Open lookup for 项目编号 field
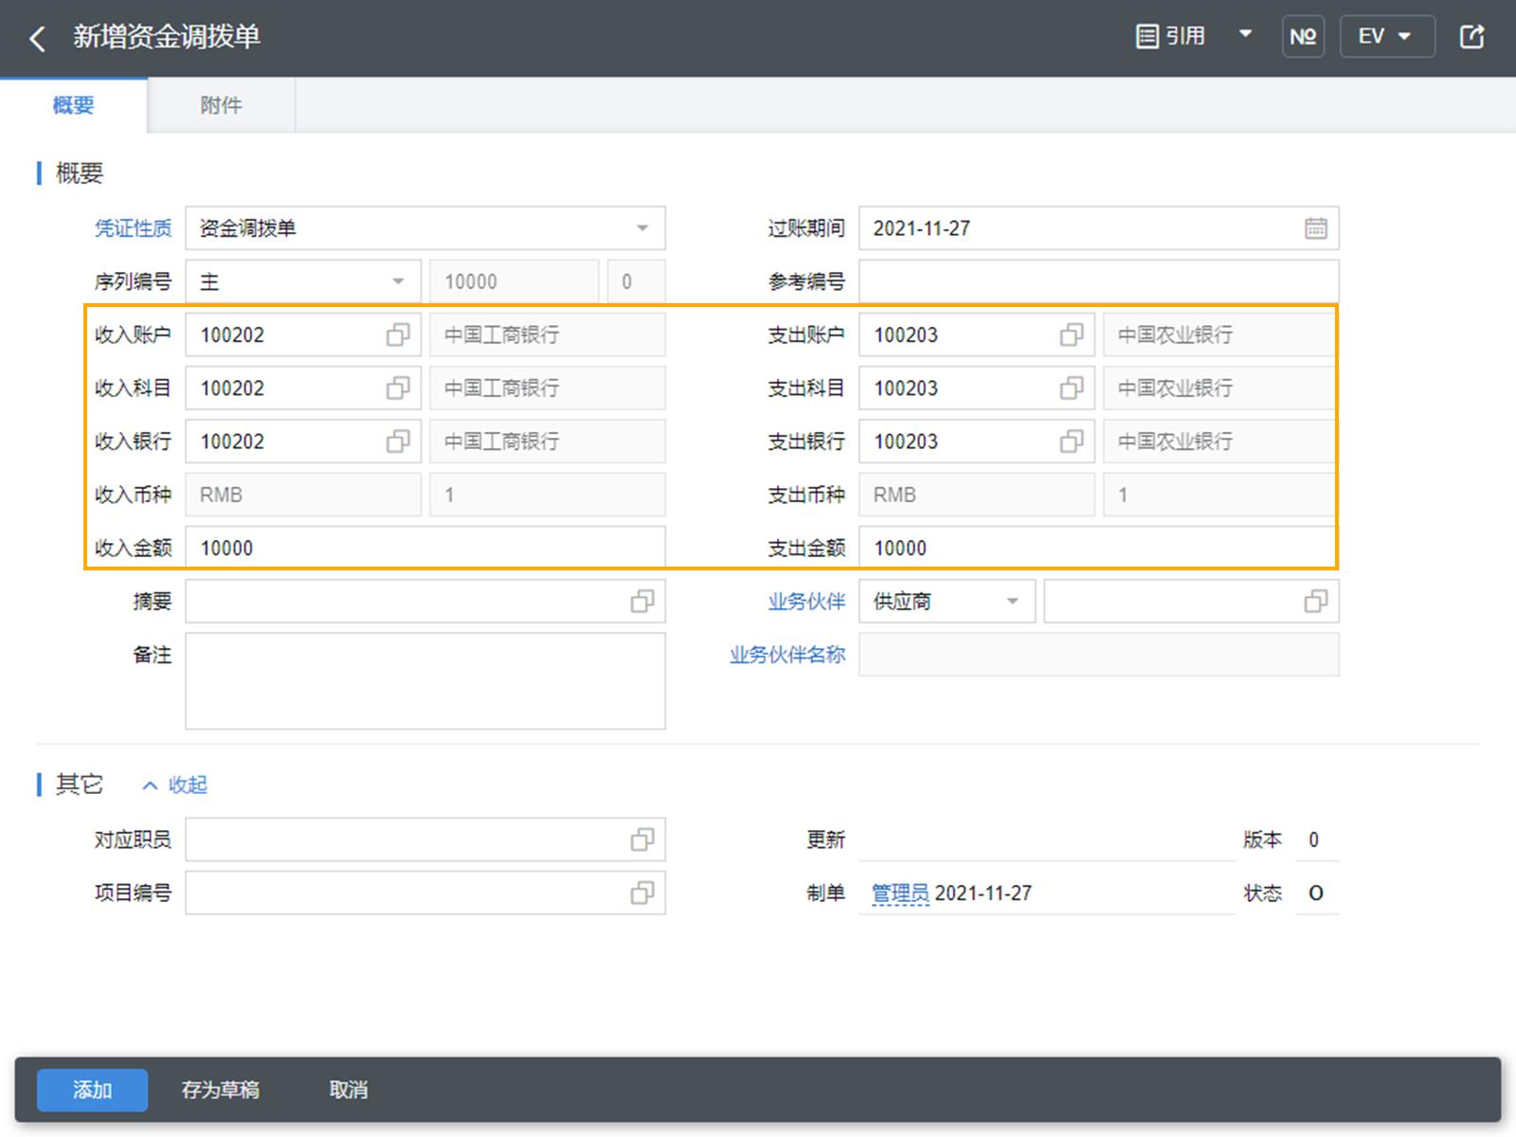The height and width of the screenshot is (1137, 1516). [642, 893]
